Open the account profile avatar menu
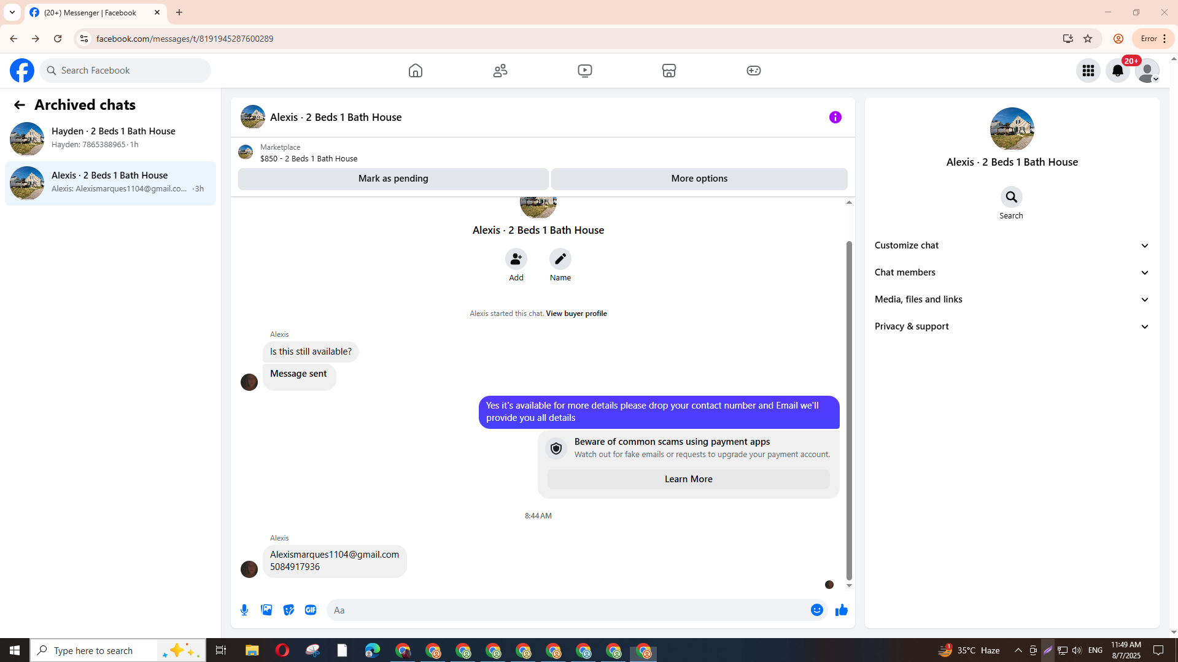Image resolution: width=1178 pixels, height=662 pixels. [x=1147, y=71]
